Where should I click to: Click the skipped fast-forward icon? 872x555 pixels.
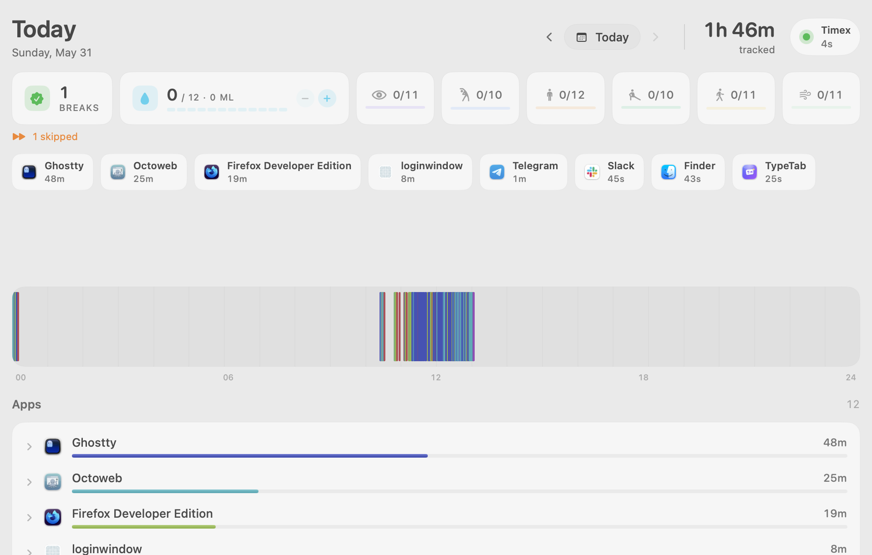coord(19,136)
